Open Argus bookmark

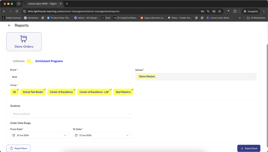tap(153, 18)
